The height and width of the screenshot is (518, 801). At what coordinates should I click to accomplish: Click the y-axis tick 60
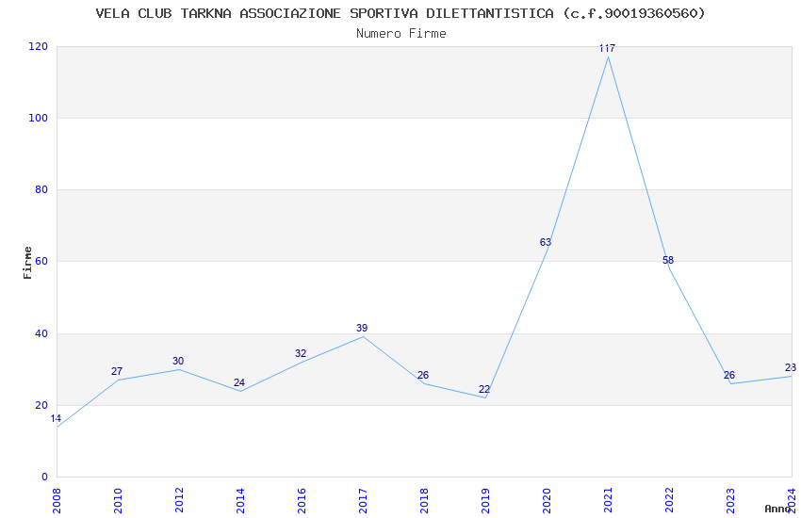click(41, 261)
